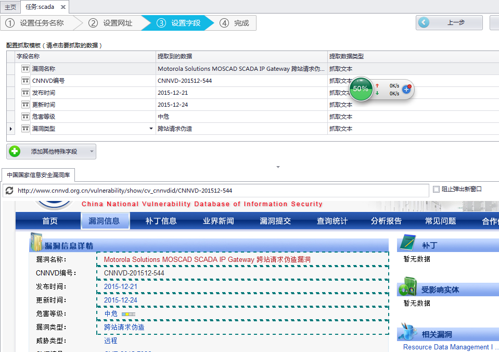Select the 提取数据类型 column header
Screen dimensions: 499x352
click(413, 56)
